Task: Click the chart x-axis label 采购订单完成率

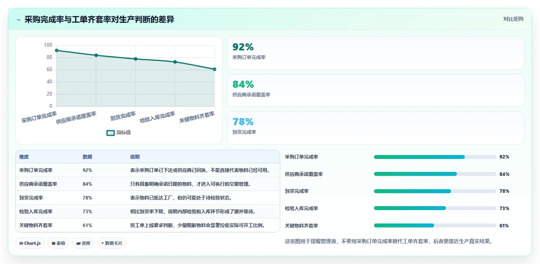Action: pyautogui.click(x=39, y=117)
